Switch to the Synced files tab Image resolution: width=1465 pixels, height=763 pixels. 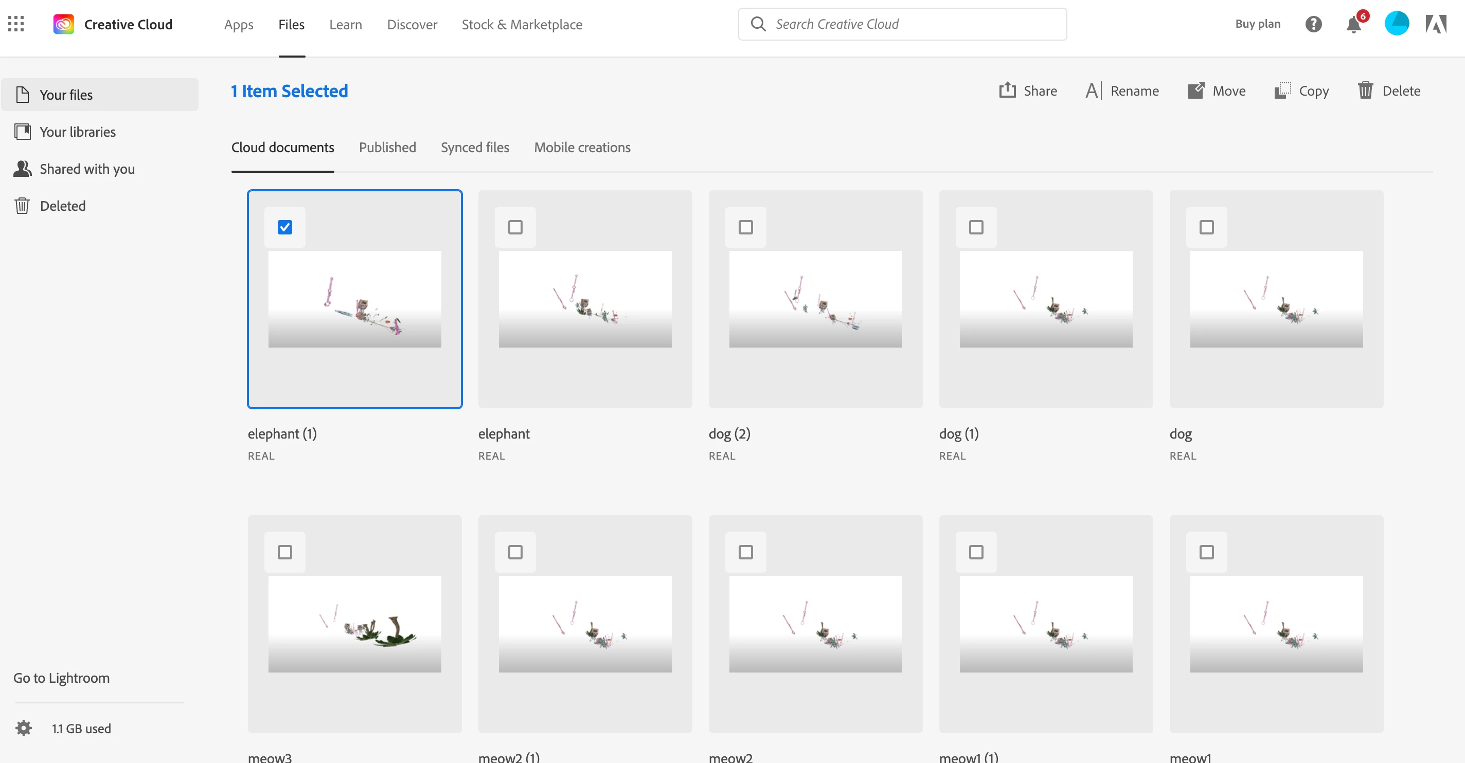[x=475, y=148]
